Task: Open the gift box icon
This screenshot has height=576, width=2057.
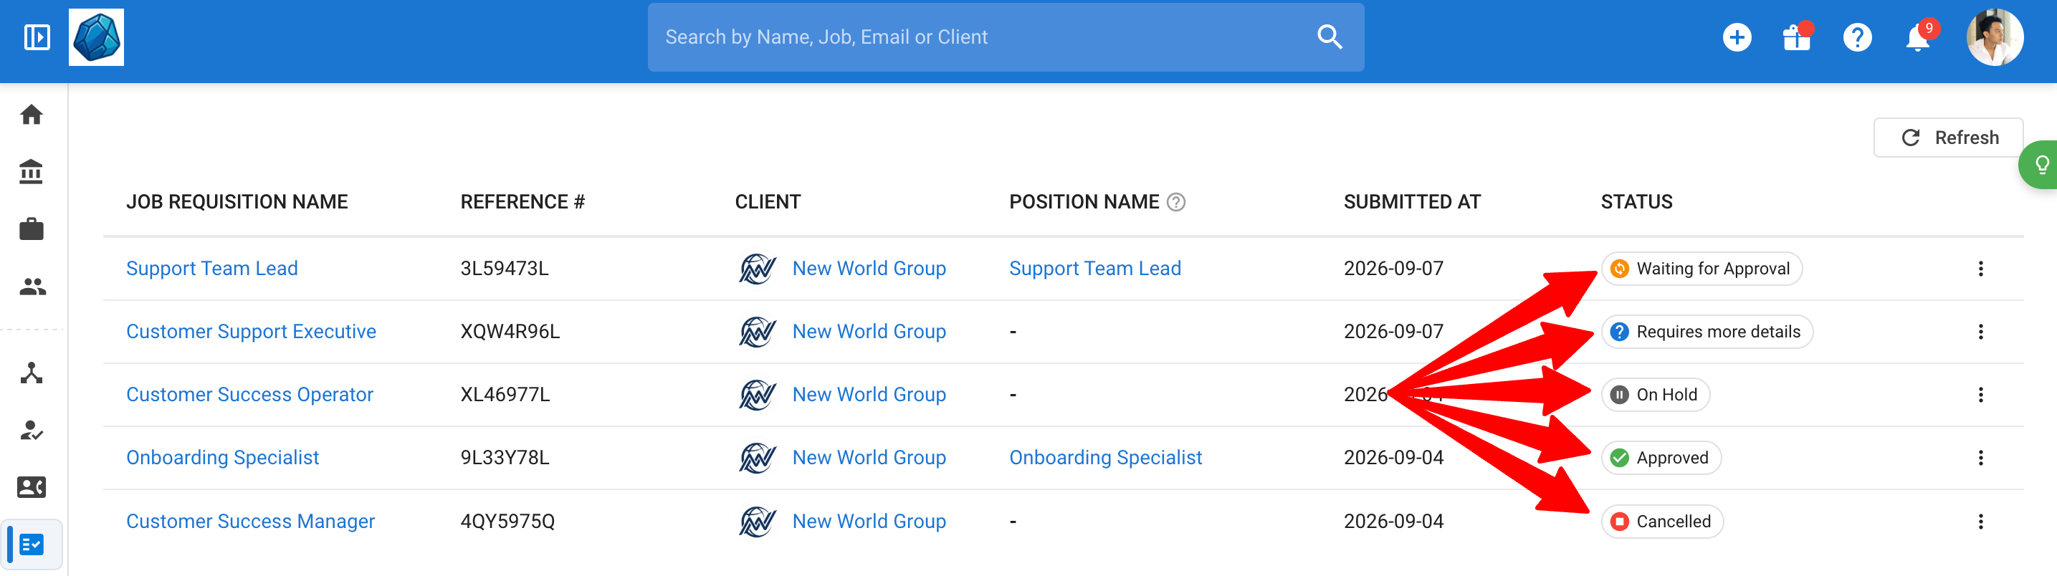Action: (1797, 37)
